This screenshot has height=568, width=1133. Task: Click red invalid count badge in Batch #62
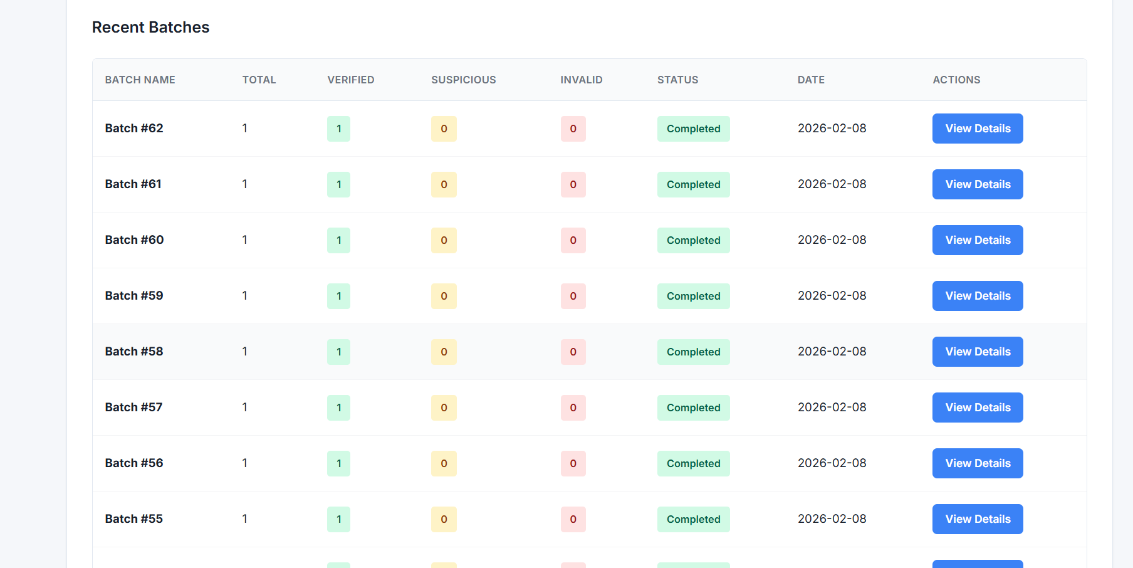(x=573, y=129)
